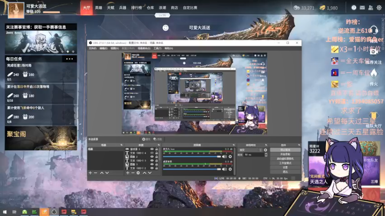Toggle visibility of the 图像 3 source
Screen dimensions: 385x216
[152, 164]
